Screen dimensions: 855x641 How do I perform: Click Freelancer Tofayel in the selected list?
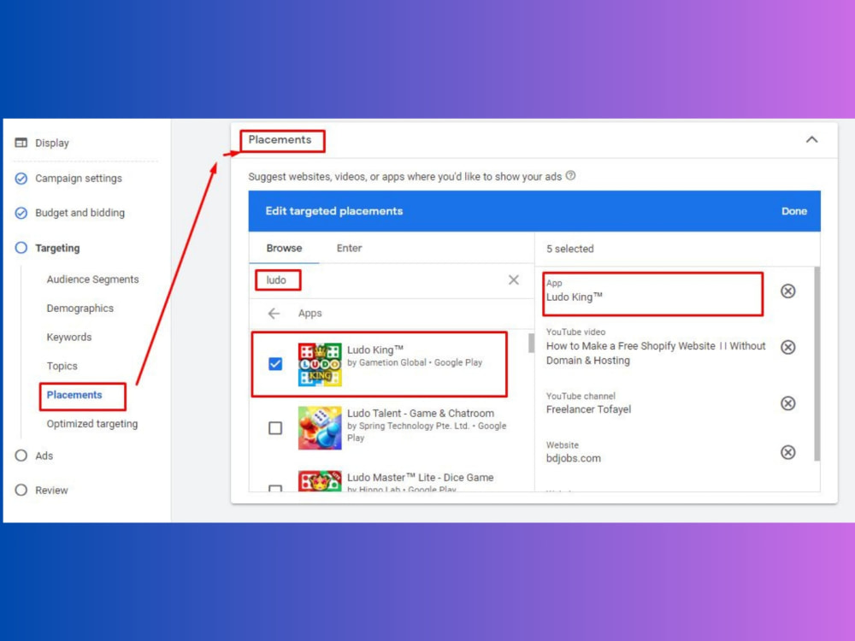(588, 409)
